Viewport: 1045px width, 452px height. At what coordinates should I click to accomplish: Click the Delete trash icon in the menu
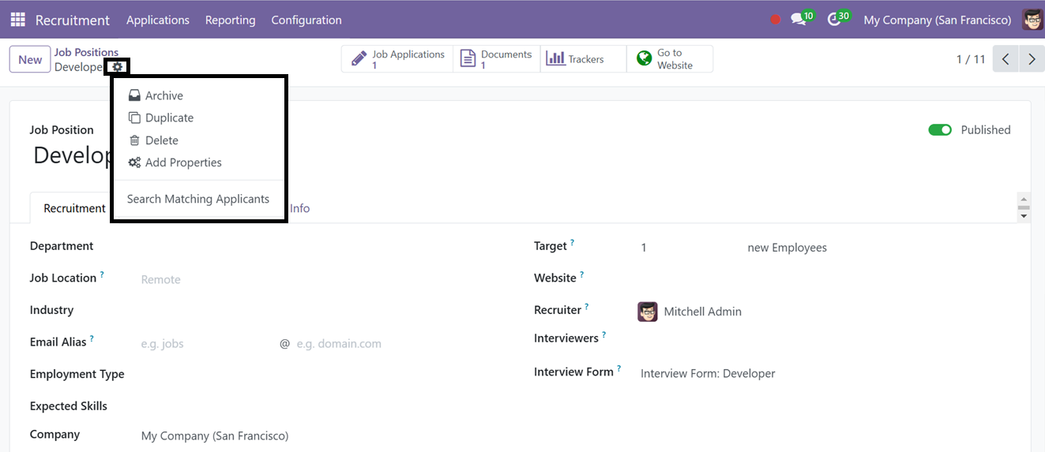(x=134, y=140)
